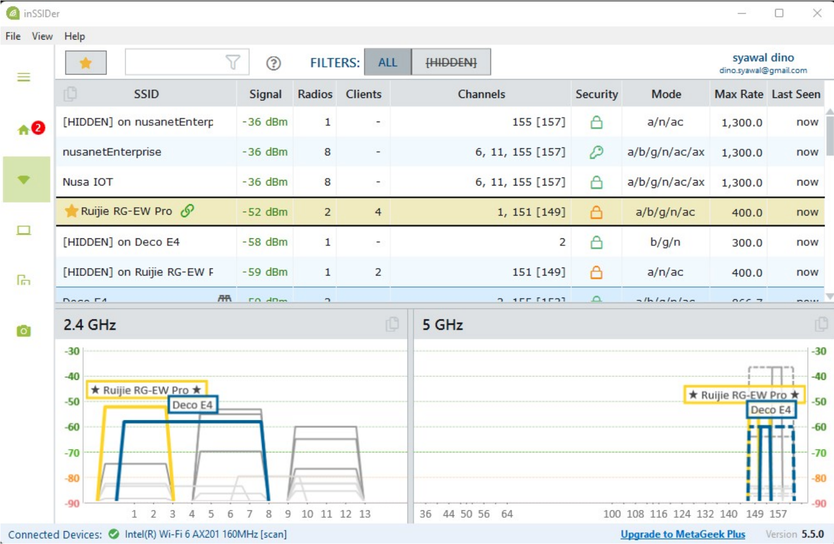Screen dimensions: 834x544
Task: Click the inSSIDer app icon in title bar
Action: pos(13,13)
